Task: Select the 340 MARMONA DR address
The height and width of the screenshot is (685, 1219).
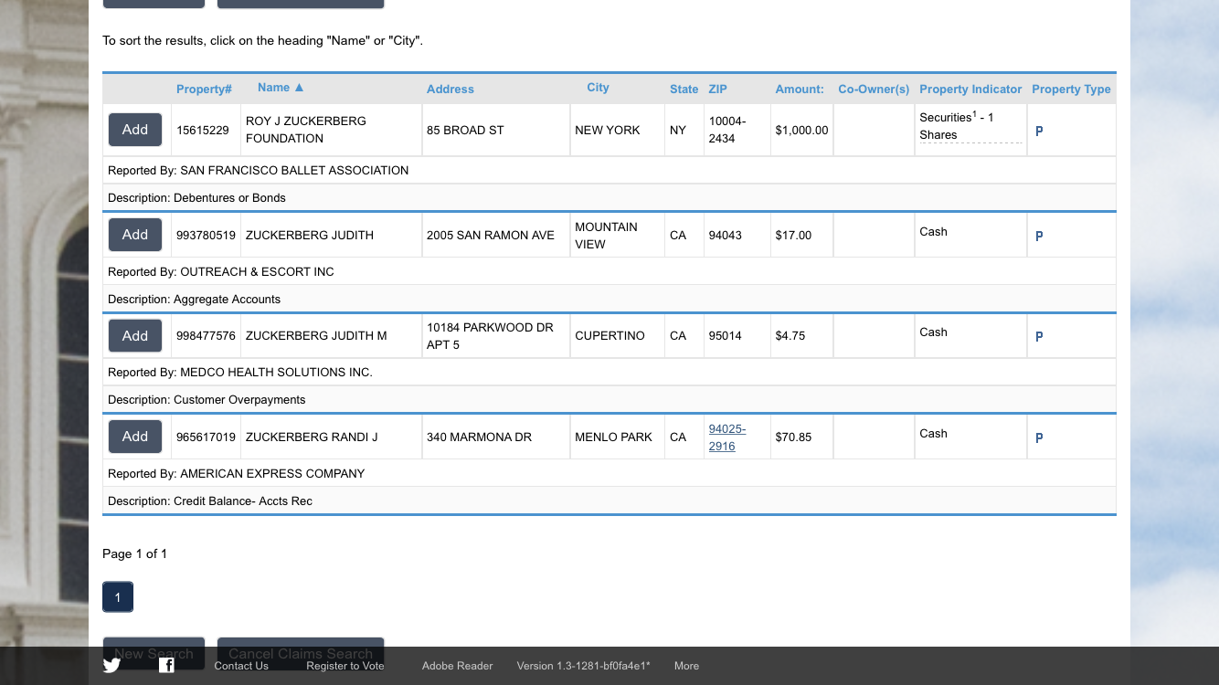Action: click(x=496, y=437)
